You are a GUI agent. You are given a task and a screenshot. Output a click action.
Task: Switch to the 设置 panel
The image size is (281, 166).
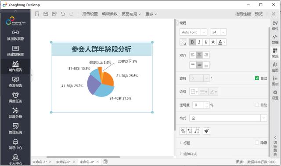[275, 95]
